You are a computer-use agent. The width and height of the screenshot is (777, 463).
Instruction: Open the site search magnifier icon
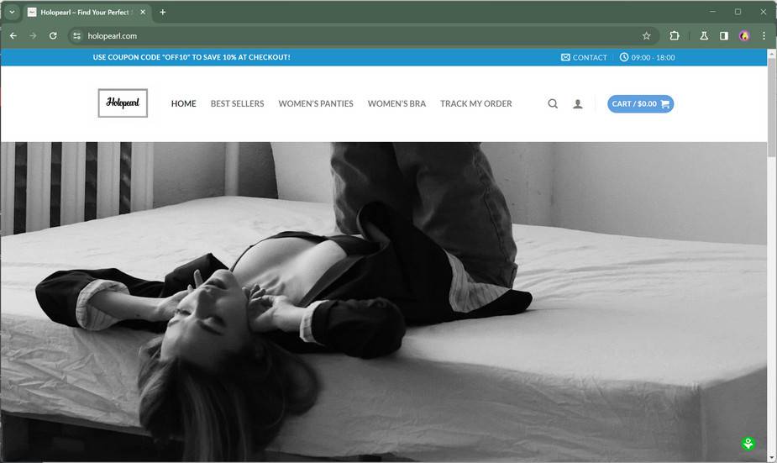[553, 103]
